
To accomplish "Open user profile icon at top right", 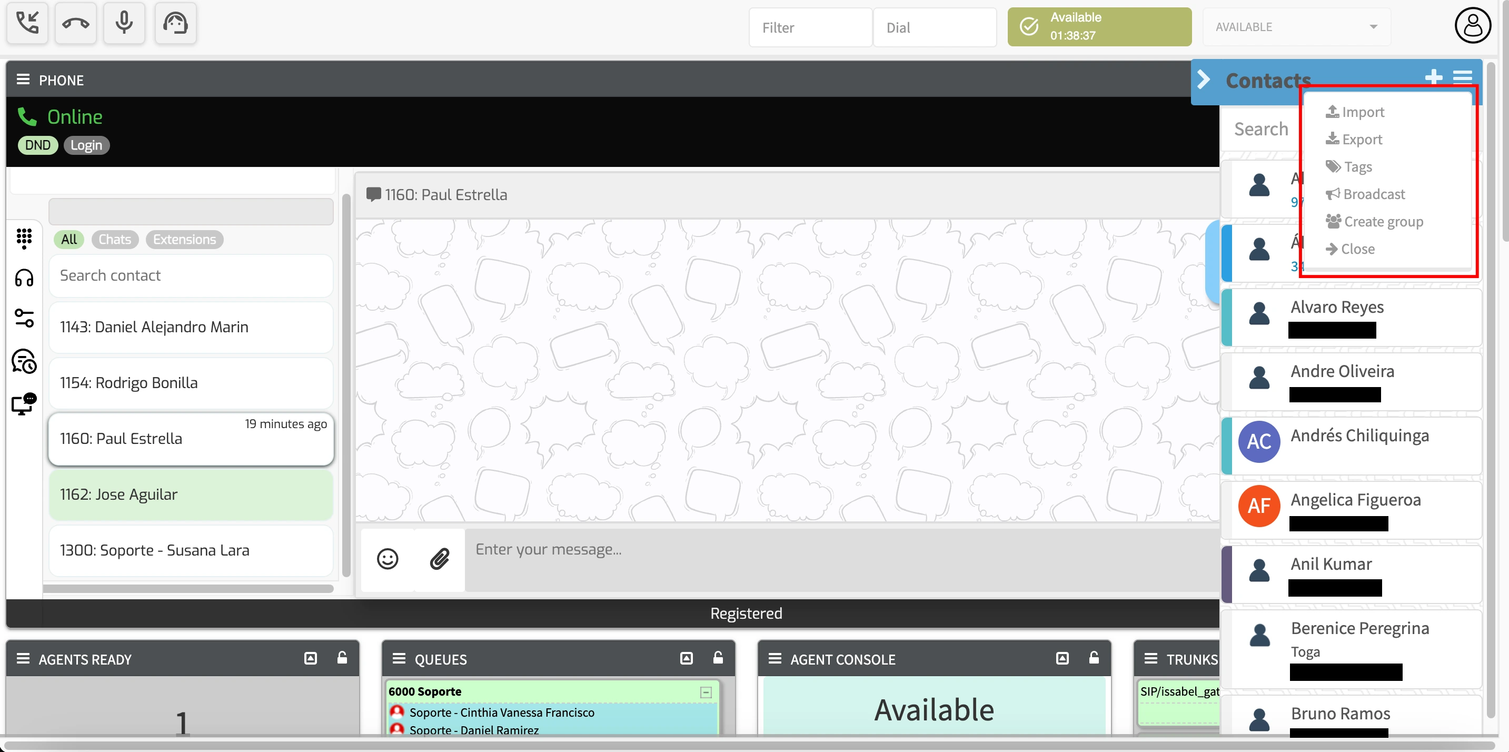I will click(x=1472, y=26).
